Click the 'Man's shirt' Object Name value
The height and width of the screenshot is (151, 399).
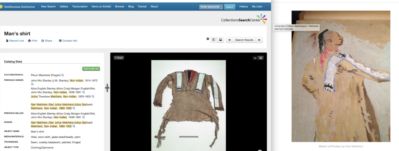[x=37, y=132]
